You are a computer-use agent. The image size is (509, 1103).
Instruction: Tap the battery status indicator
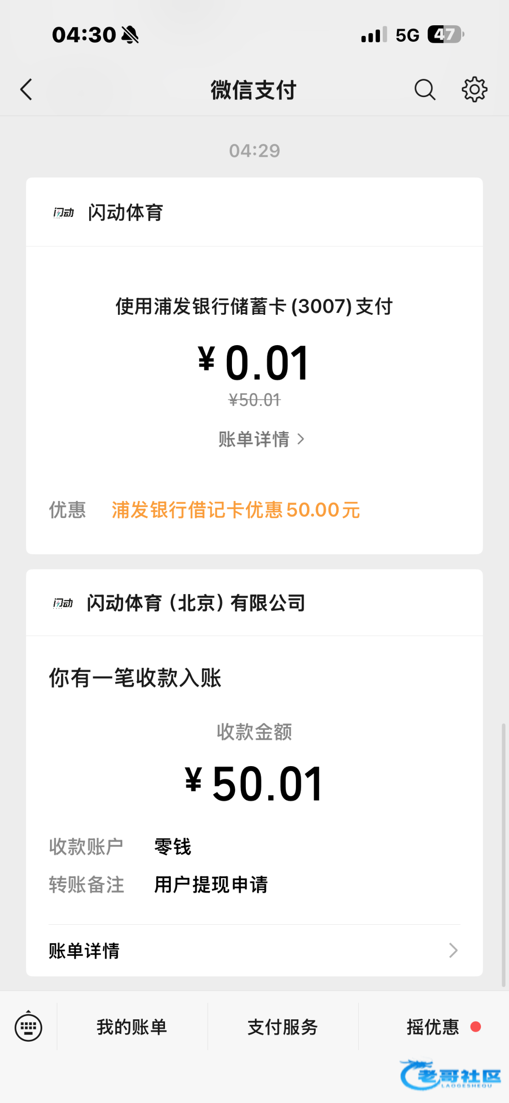pyautogui.click(x=445, y=34)
